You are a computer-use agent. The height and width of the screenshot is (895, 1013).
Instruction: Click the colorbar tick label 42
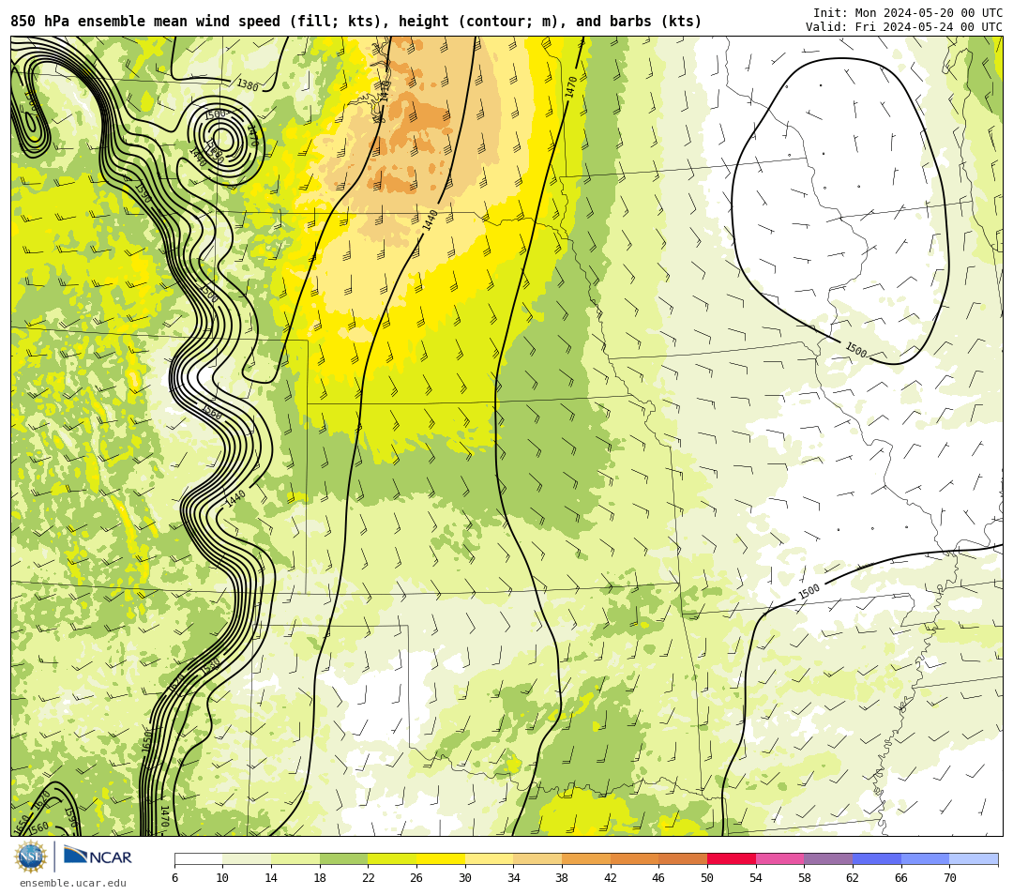[x=611, y=877]
